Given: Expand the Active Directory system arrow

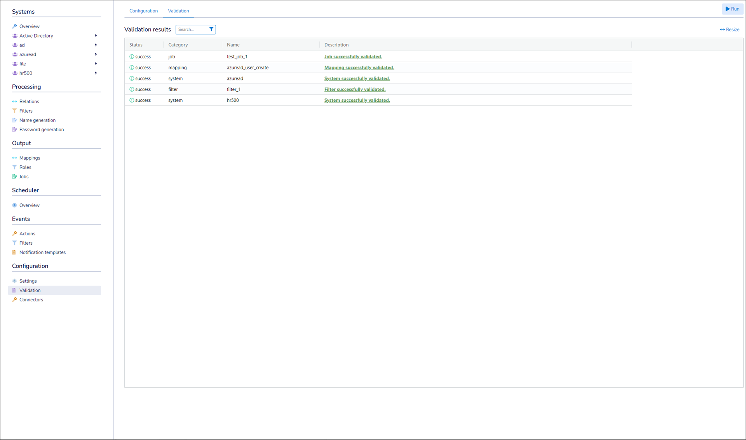Looking at the screenshot, I should (x=96, y=36).
